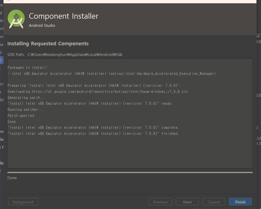Click the "Packages to install:" log line
261x209 pixels.
(x=28, y=68)
